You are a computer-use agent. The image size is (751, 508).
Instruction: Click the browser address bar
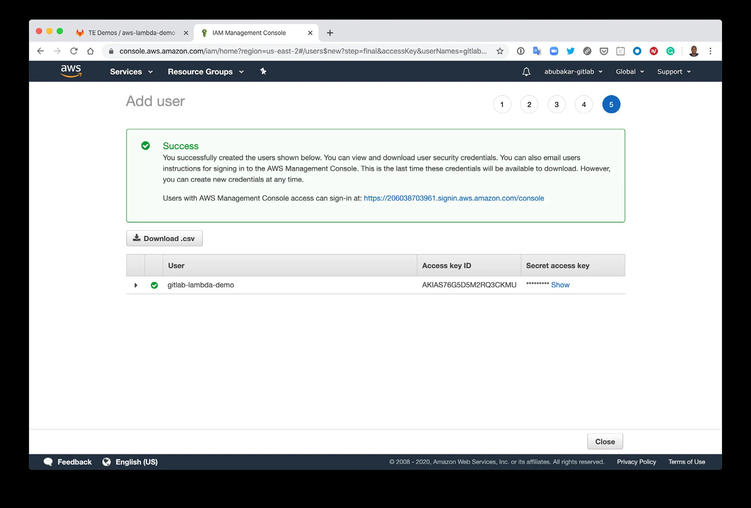(x=303, y=51)
